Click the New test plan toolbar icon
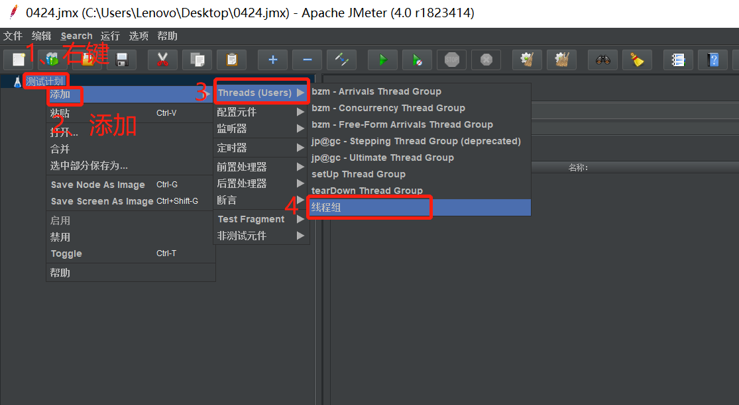Screen dimensions: 739x405 pyautogui.click(x=19, y=60)
